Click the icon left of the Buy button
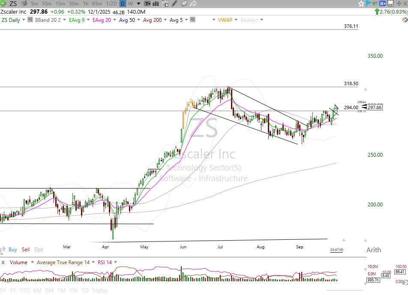Viewport: 408px width, 295px height. (2, 250)
